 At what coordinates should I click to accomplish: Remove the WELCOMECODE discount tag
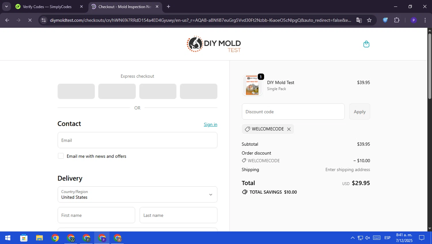coord(289,129)
